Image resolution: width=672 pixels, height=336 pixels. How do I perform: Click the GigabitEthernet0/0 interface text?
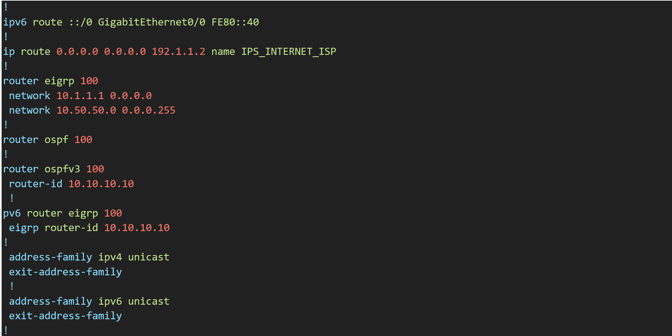[151, 22]
